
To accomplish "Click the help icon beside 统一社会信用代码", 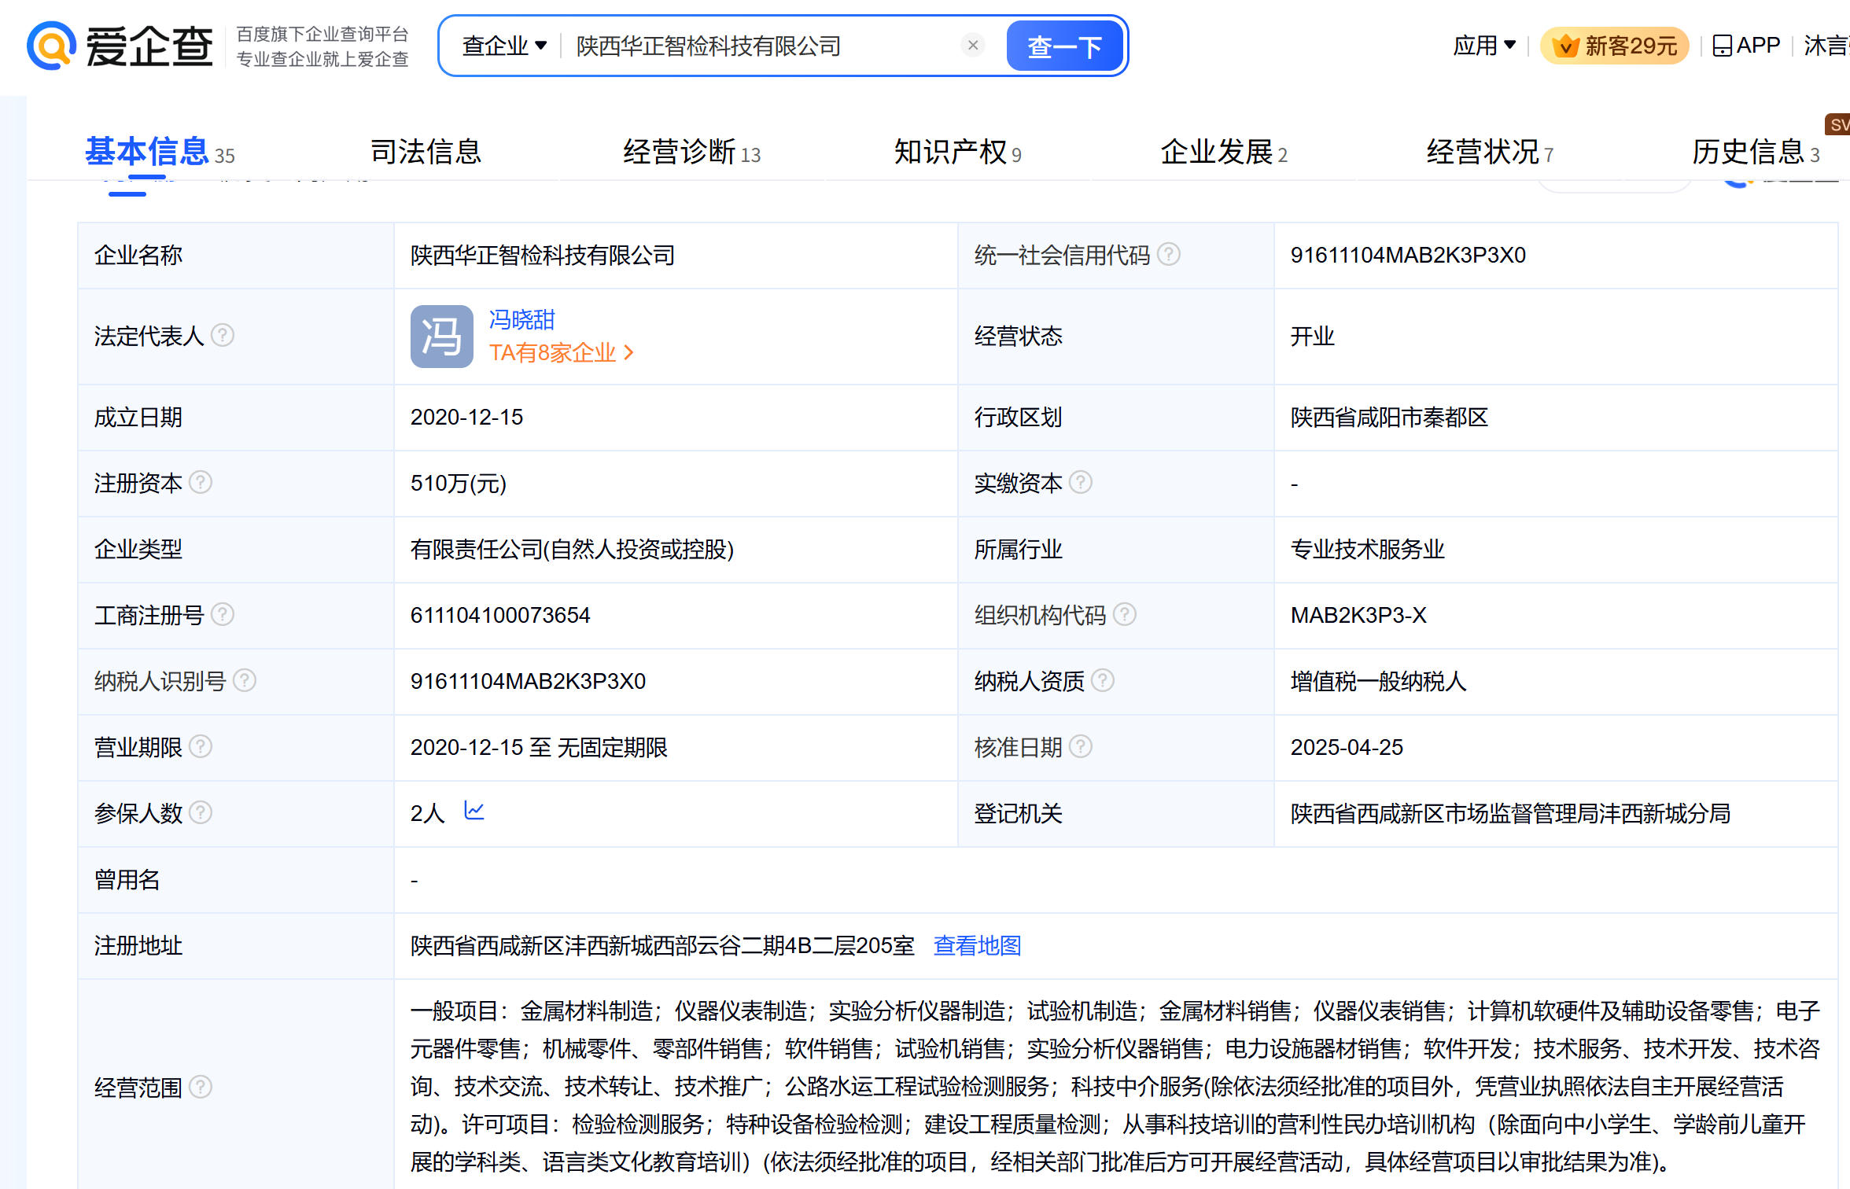I will click(x=1170, y=254).
